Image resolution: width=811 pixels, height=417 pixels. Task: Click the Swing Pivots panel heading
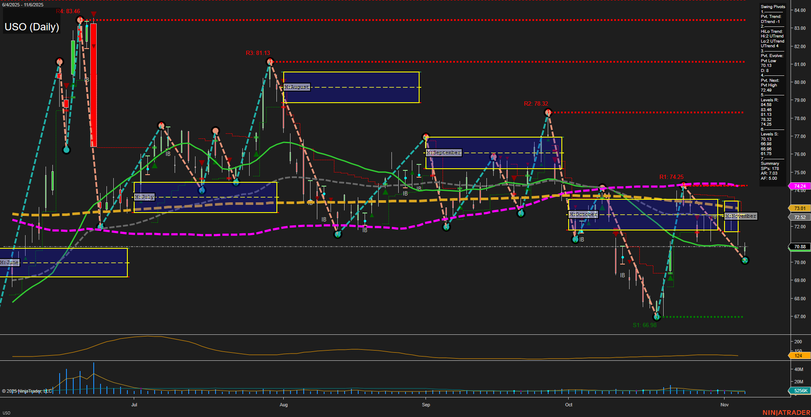773,7
